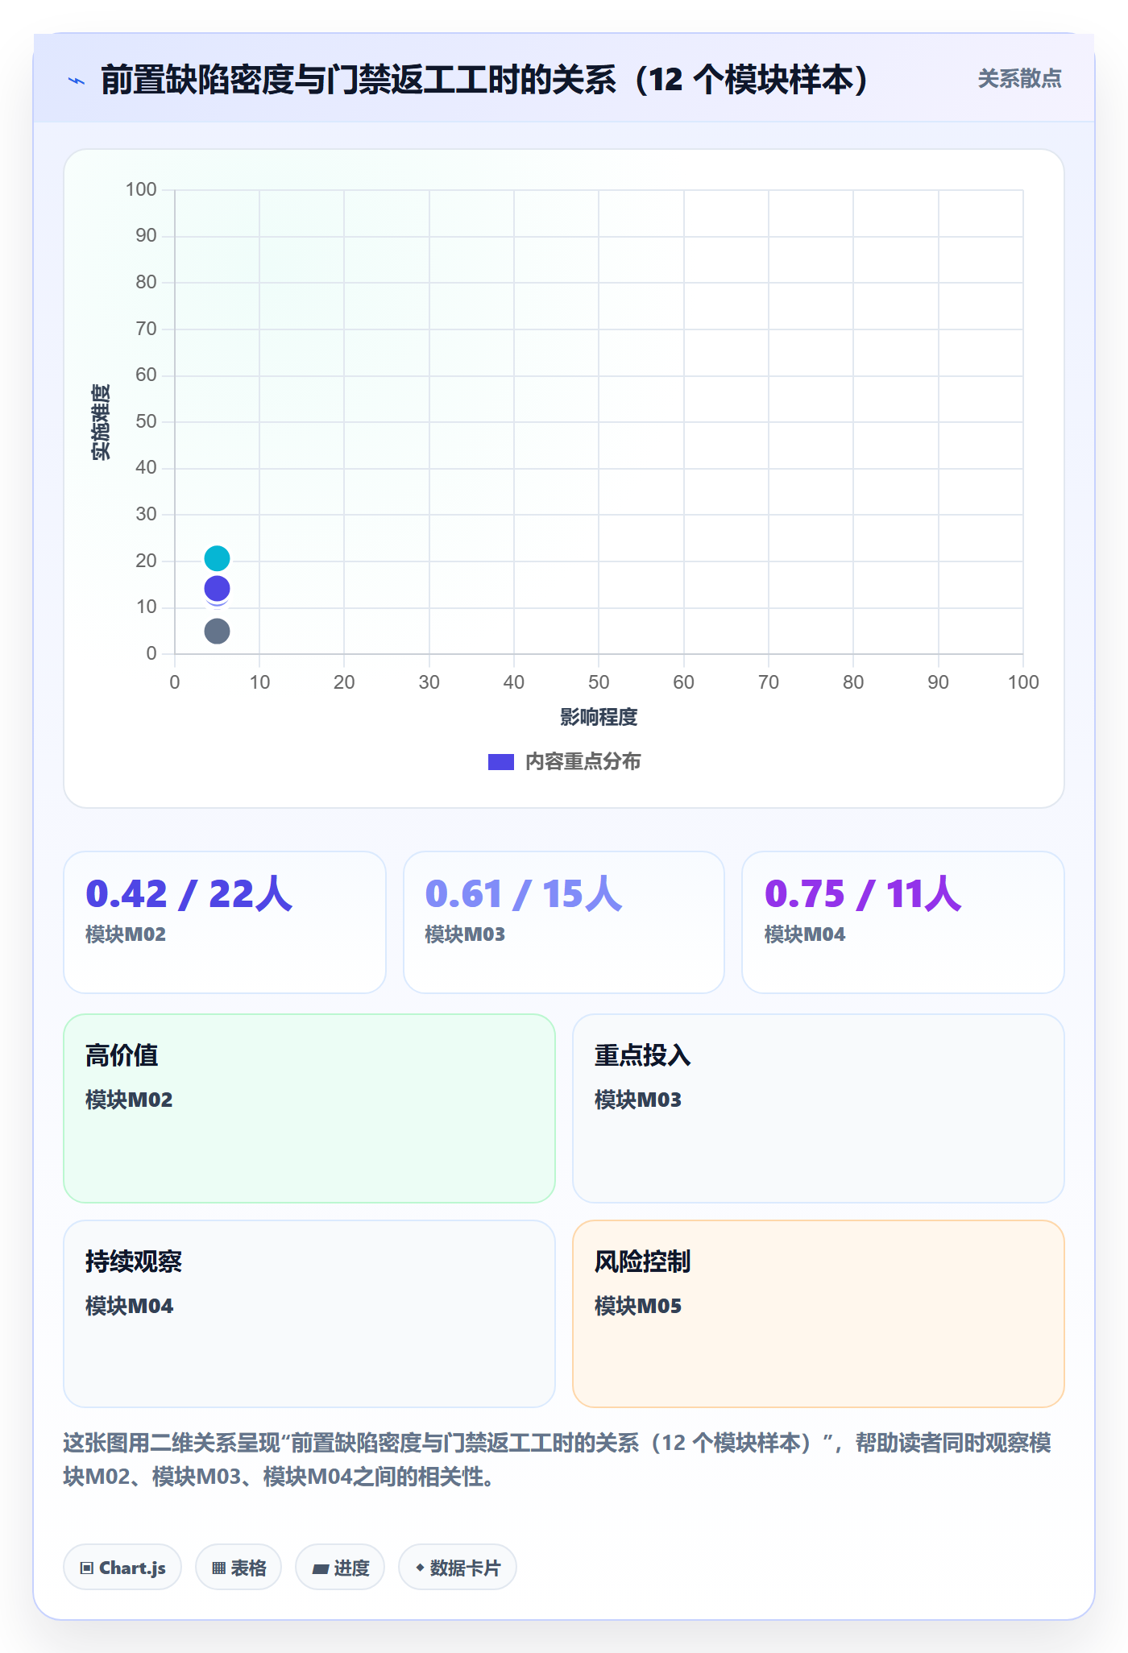1128x1653 pixels.
Task: Click the 模块M05 text in 风险控制 card
Action: 638,1306
